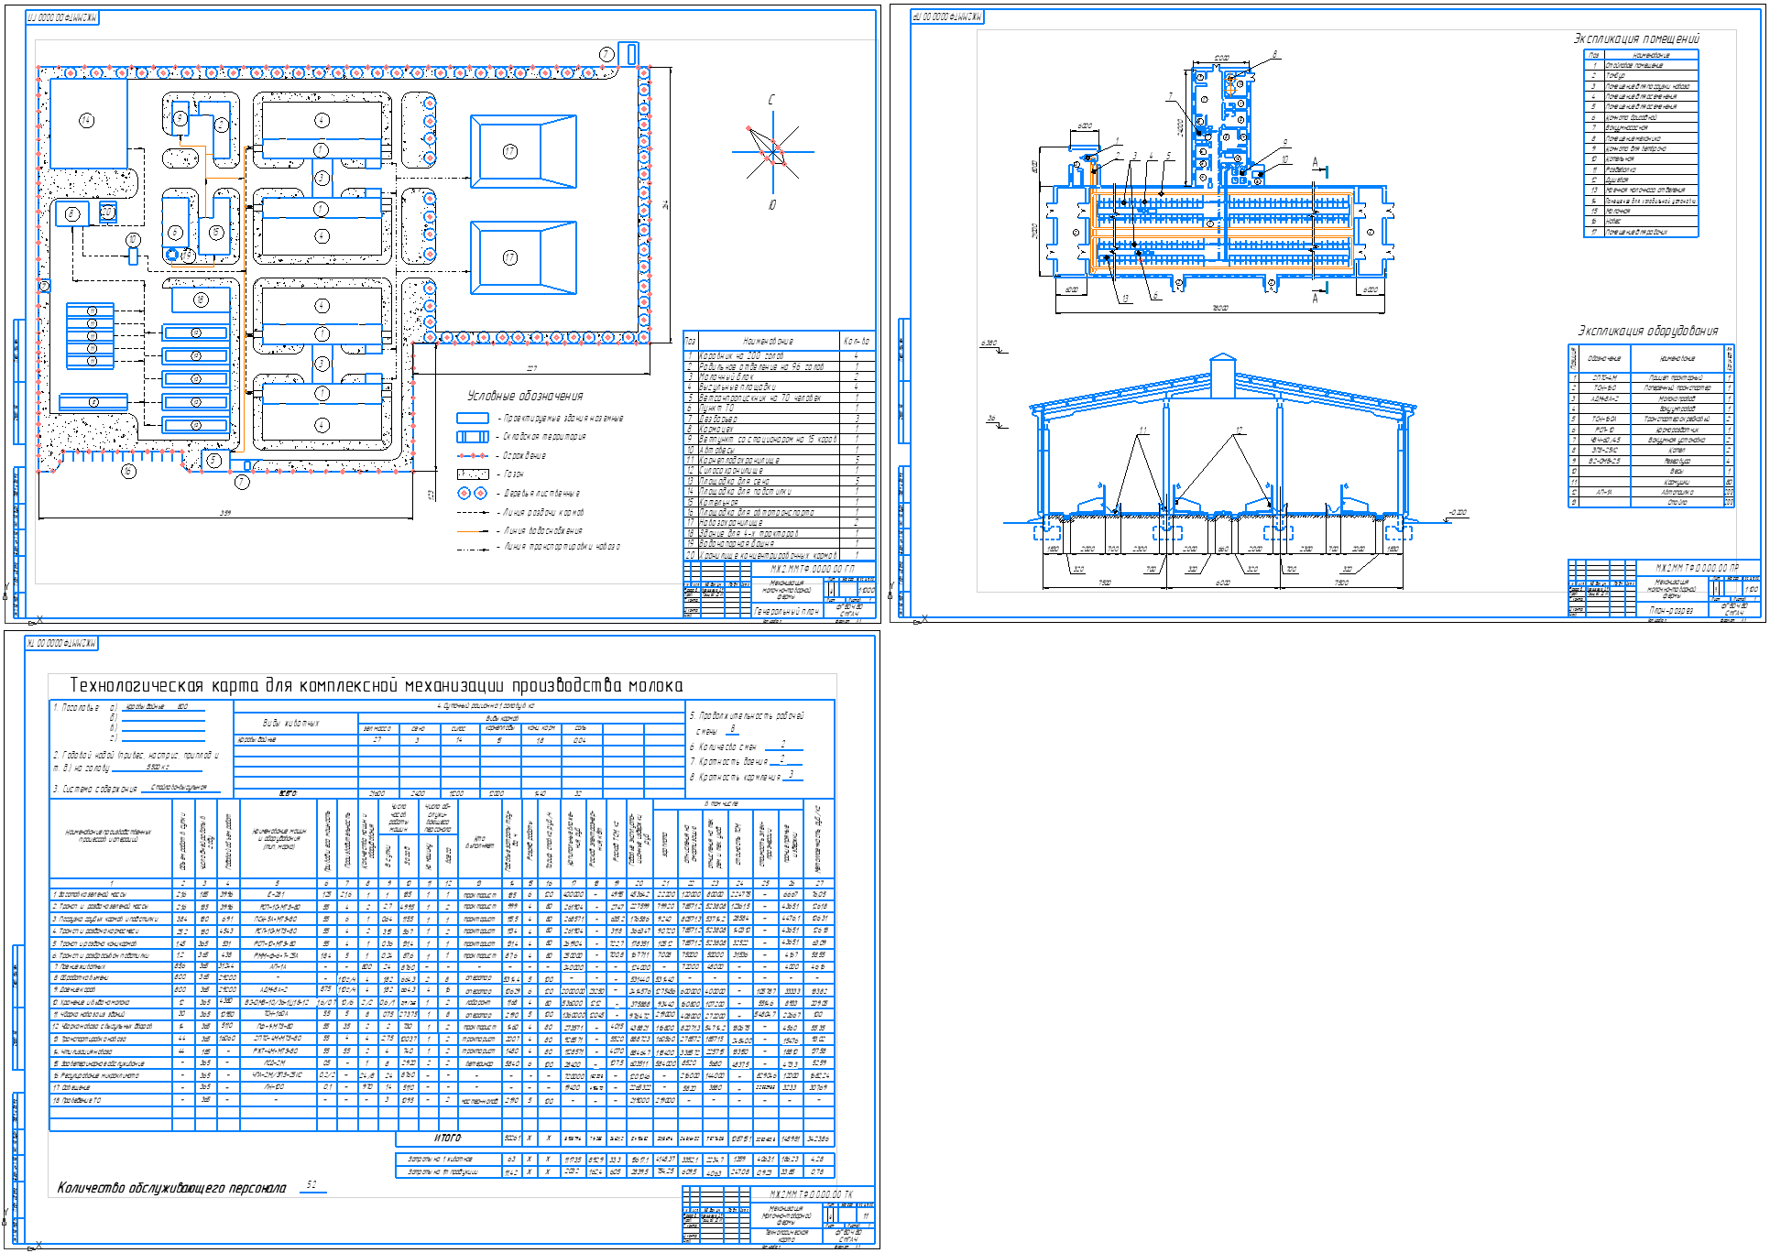
Task: Click the ventilation shaft on barn cross-section
Action: tap(1223, 374)
